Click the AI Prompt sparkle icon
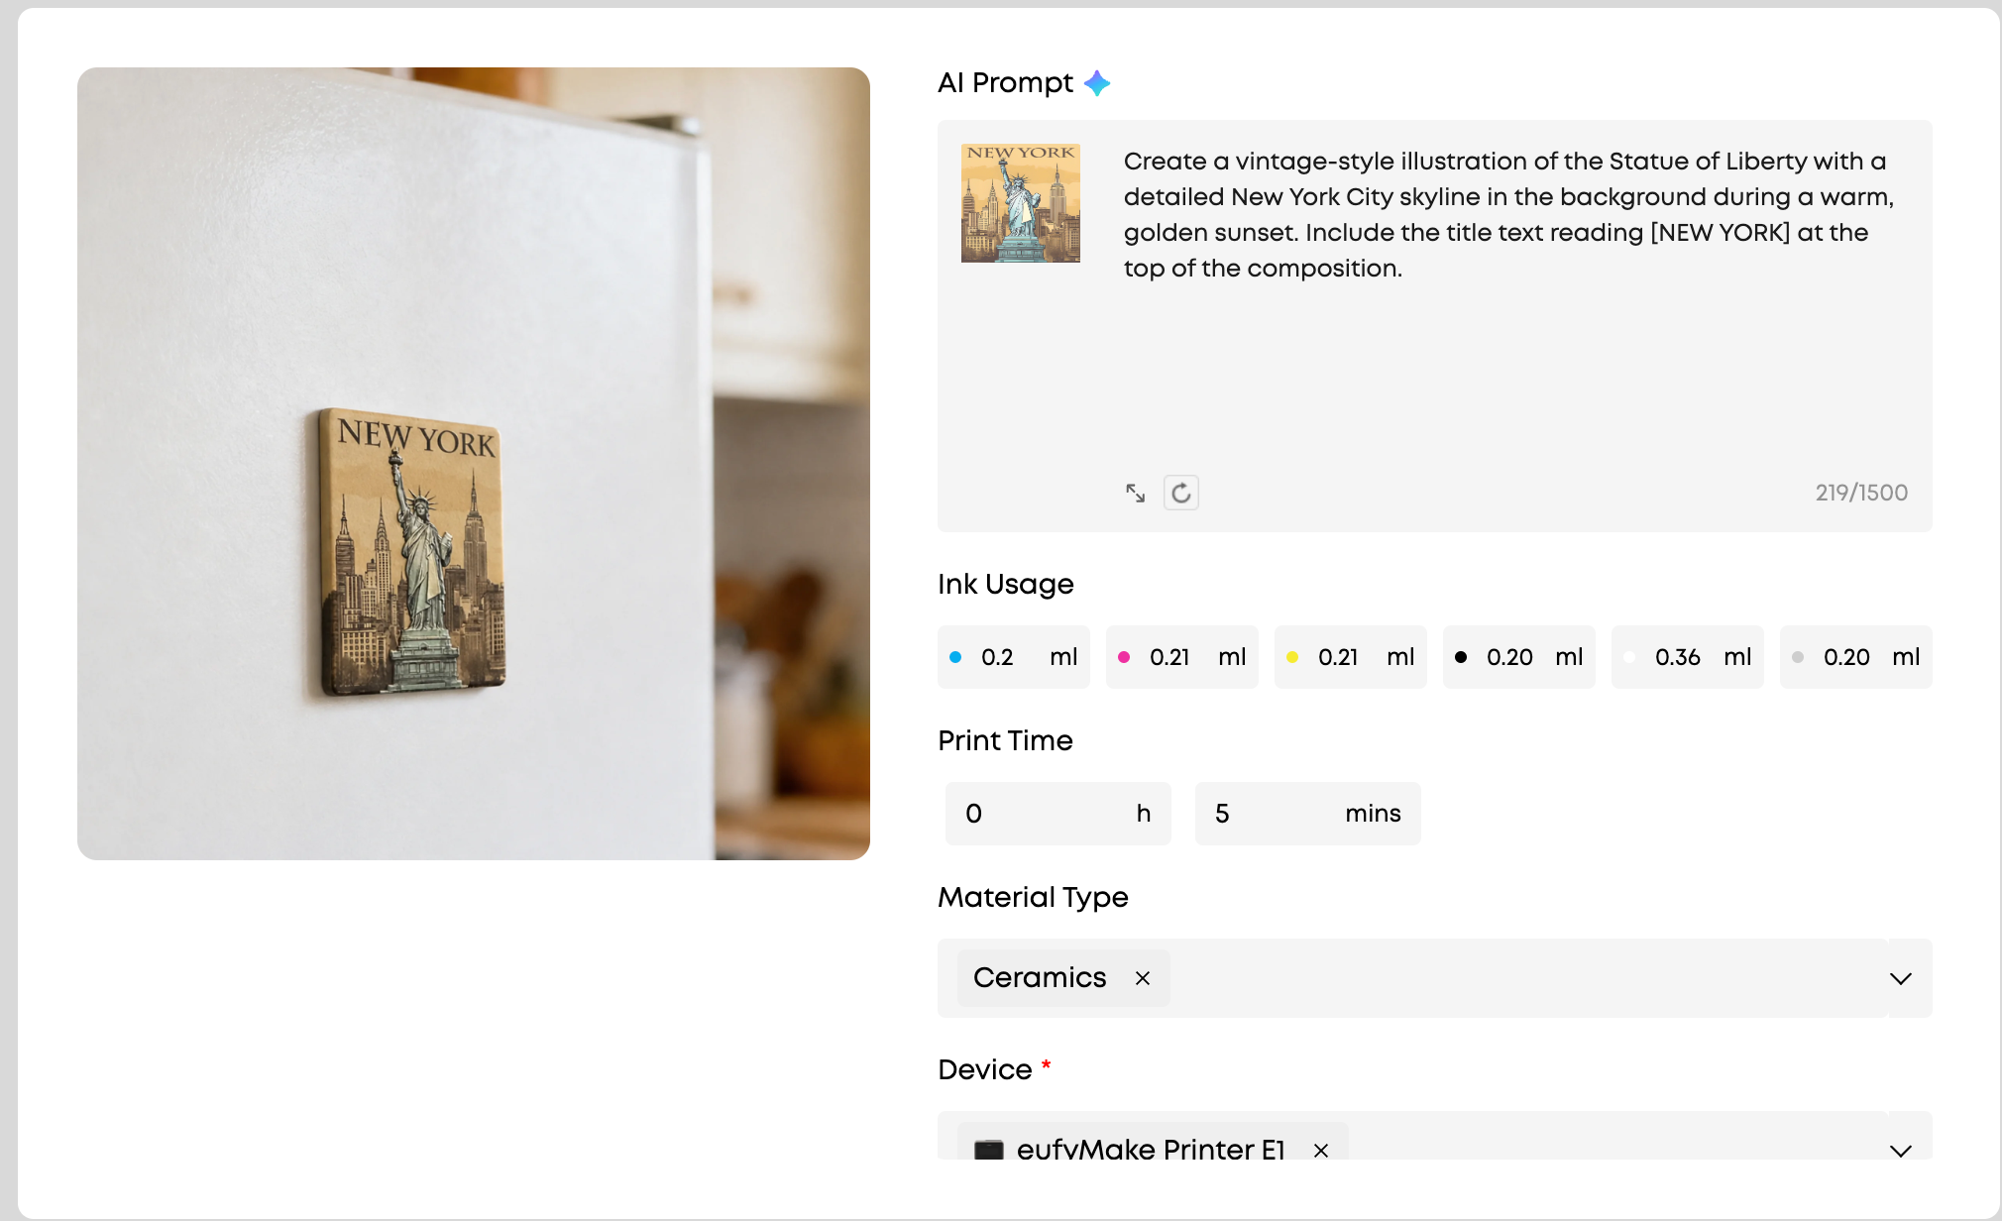 [1097, 83]
